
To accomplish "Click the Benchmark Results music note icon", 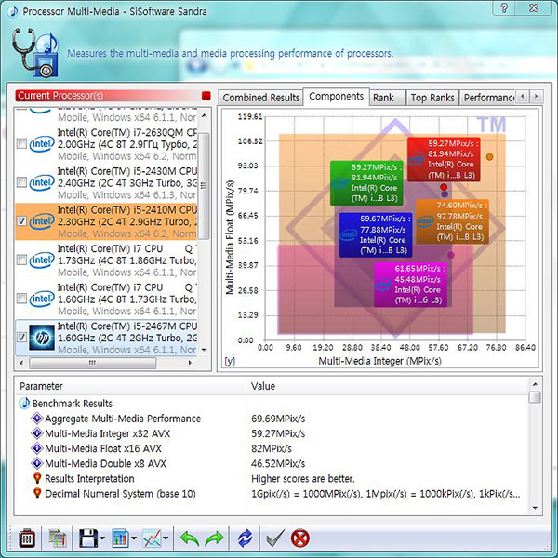I will tap(24, 404).
